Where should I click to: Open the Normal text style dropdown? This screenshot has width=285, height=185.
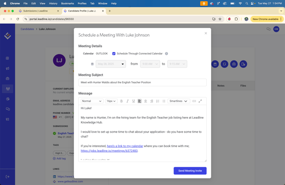[92, 101]
